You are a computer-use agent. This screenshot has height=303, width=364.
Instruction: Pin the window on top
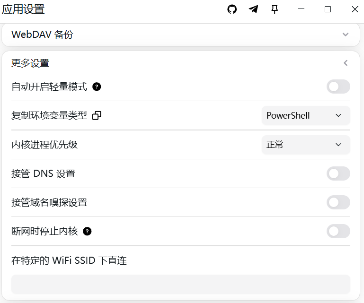[x=275, y=9]
